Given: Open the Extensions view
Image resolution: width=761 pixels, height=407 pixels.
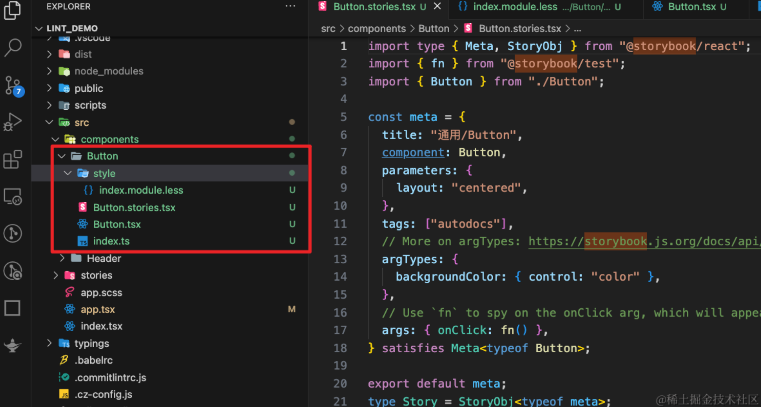Looking at the screenshot, I should [13, 160].
